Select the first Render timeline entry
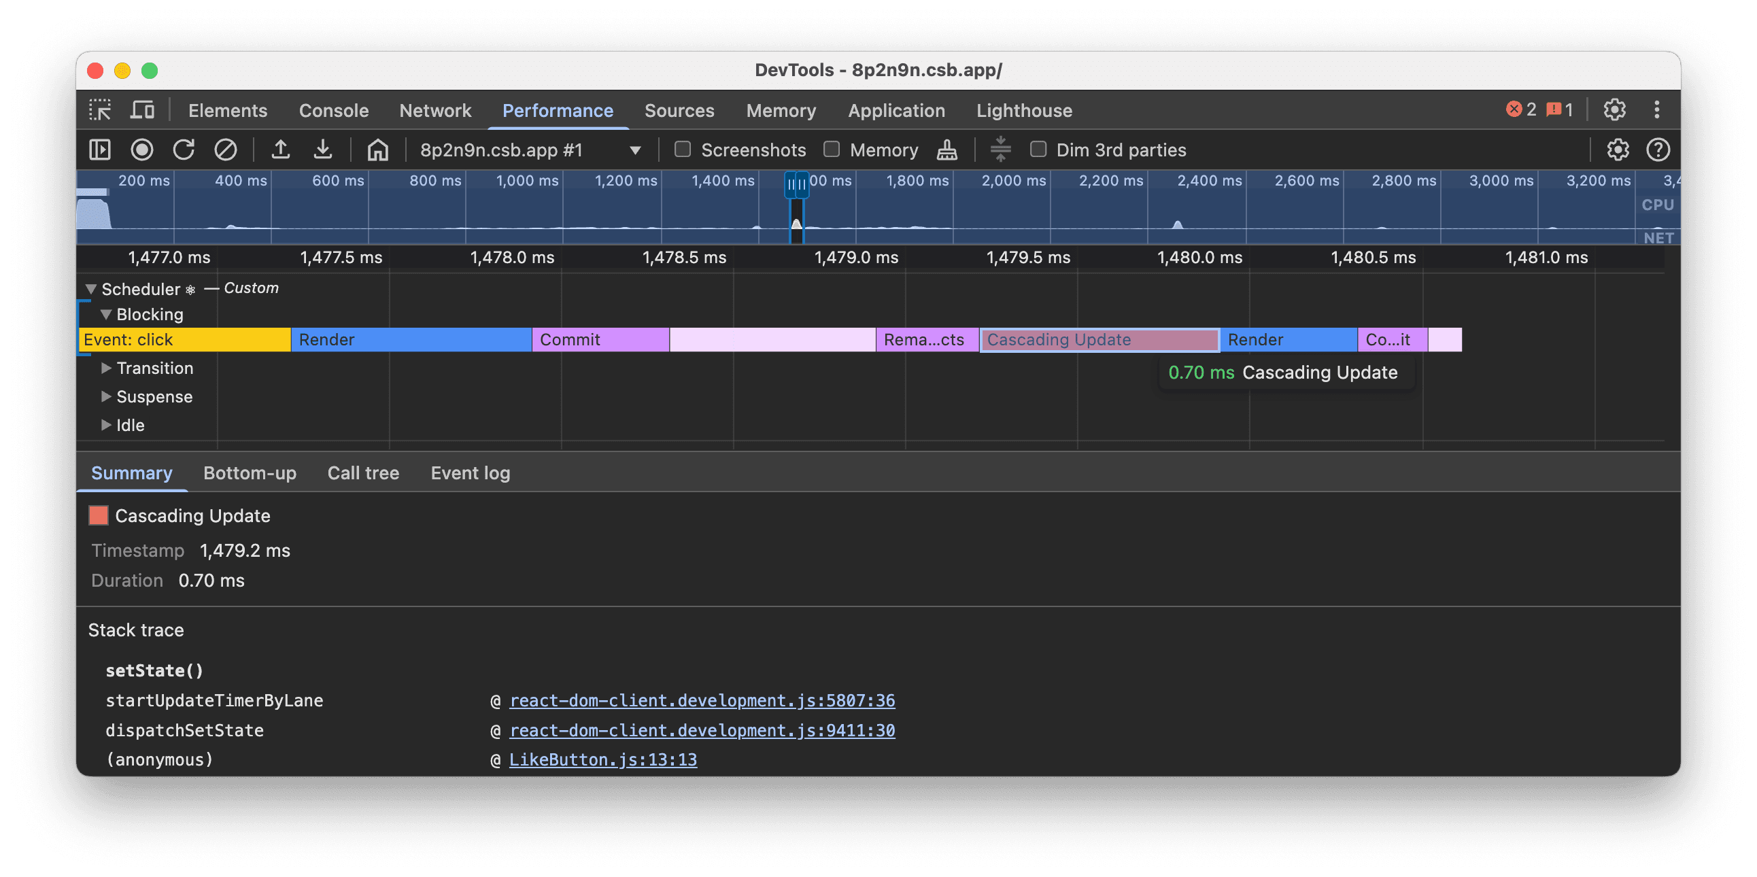1757x877 pixels. (x=411, y=340)
